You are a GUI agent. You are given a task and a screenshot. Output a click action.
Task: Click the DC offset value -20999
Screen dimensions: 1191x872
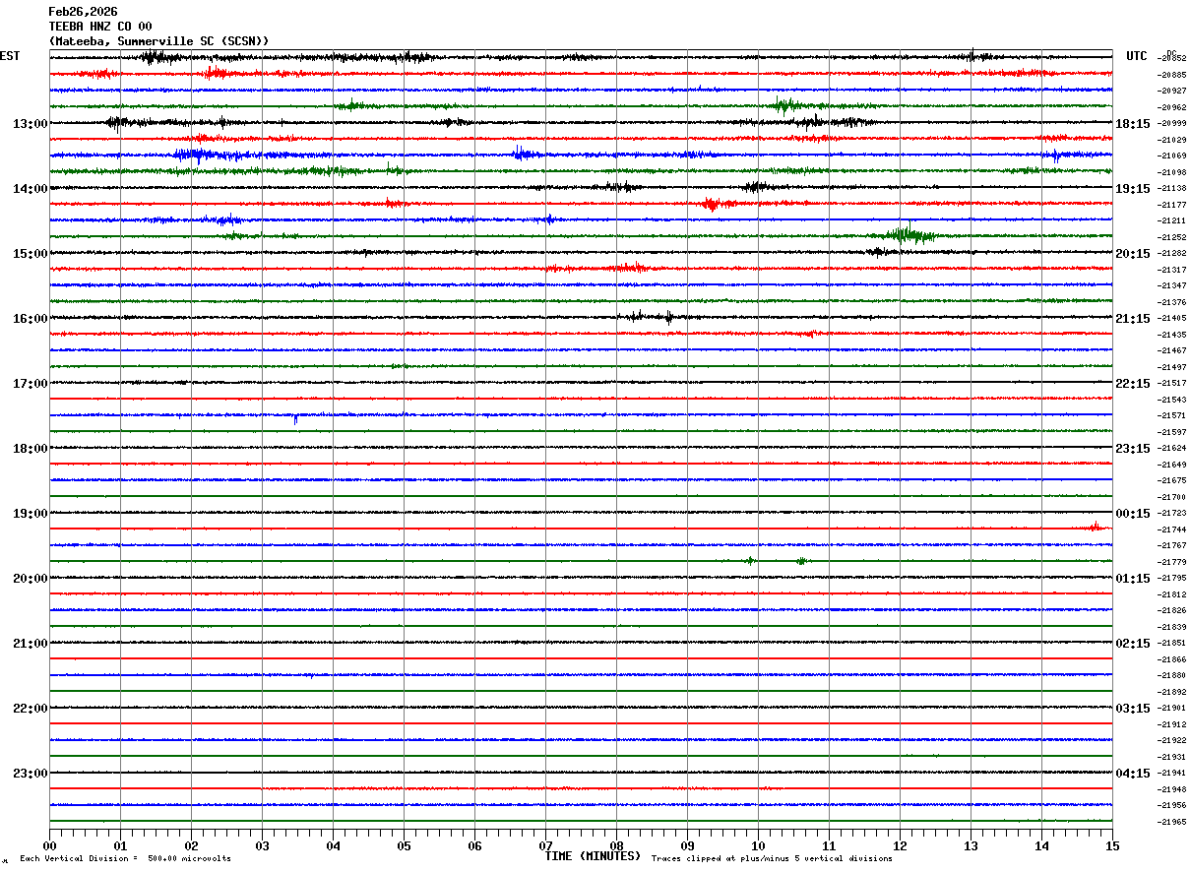[x=1172, y=124]
